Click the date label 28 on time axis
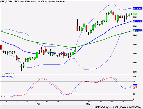The image size is (143, 109). click(x=80, y=102)
